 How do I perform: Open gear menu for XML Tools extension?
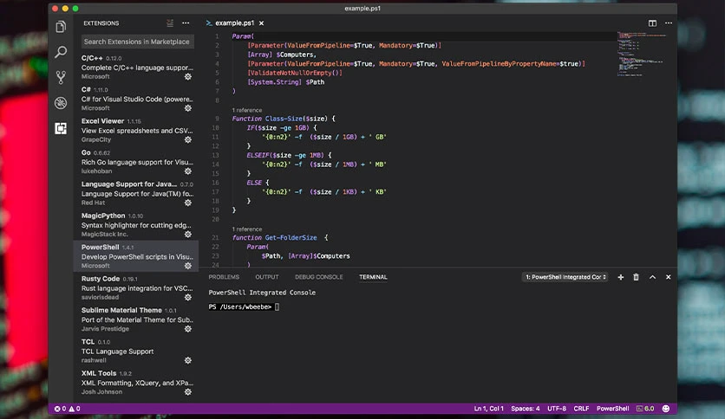click(188, 392)
